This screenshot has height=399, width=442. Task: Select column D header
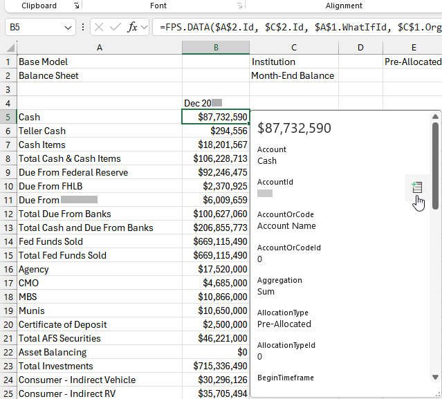(x=360, y=48)
